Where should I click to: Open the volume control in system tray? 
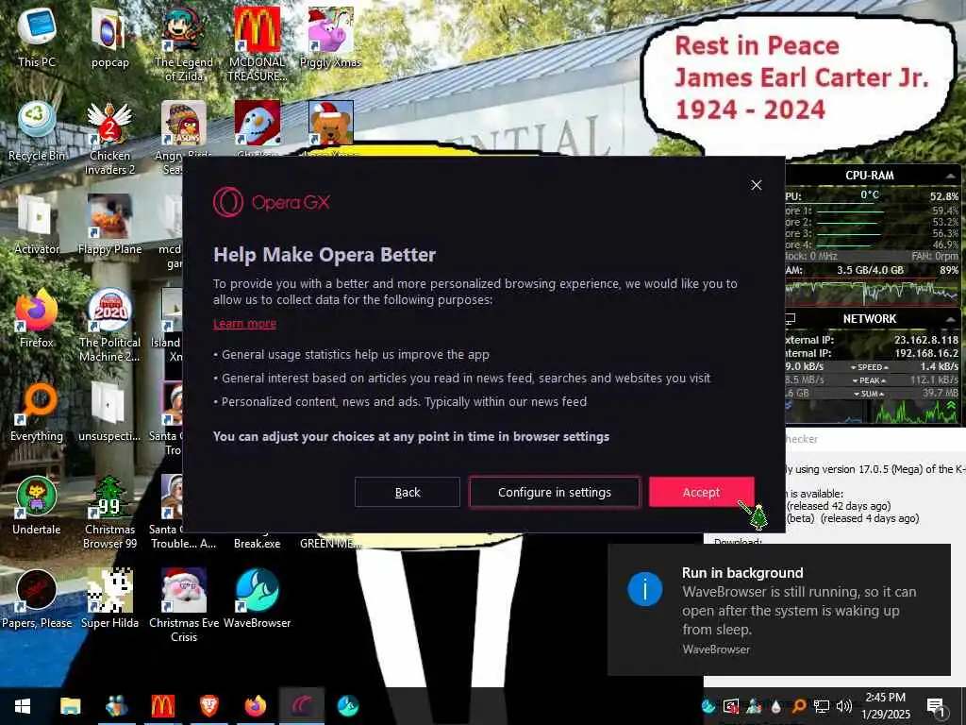pyautogui.click(x=844, y=706)
